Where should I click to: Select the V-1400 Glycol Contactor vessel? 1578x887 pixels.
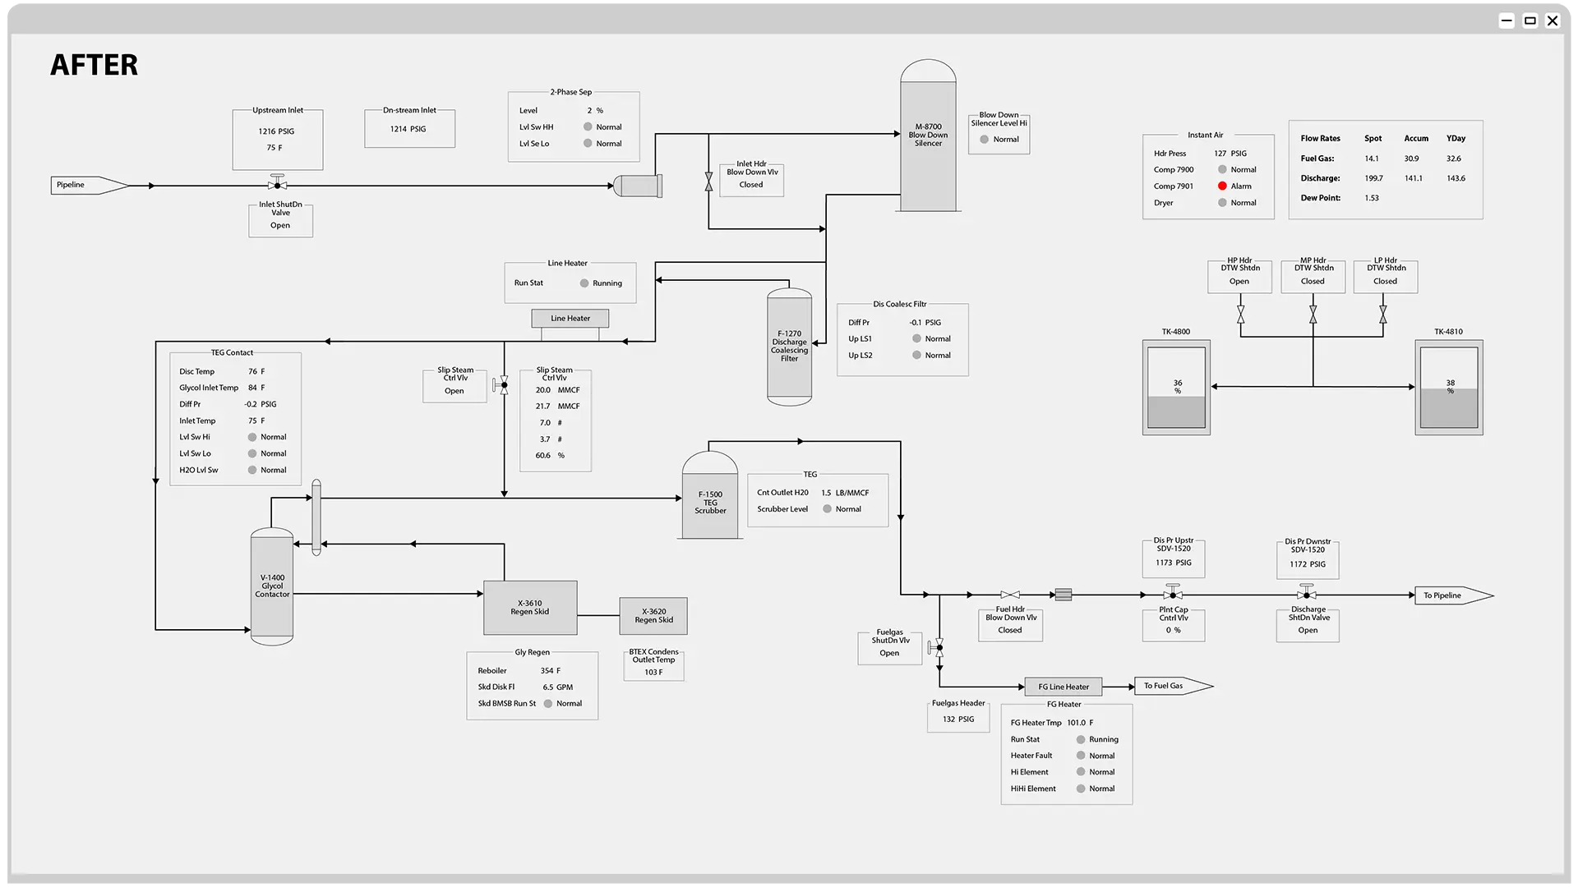[272, 586]
